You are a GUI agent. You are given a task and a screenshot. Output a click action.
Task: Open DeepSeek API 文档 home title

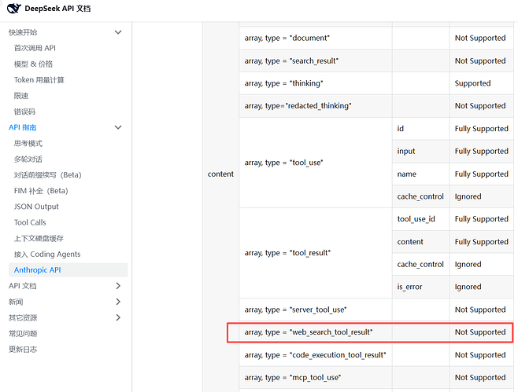(57, 8)
